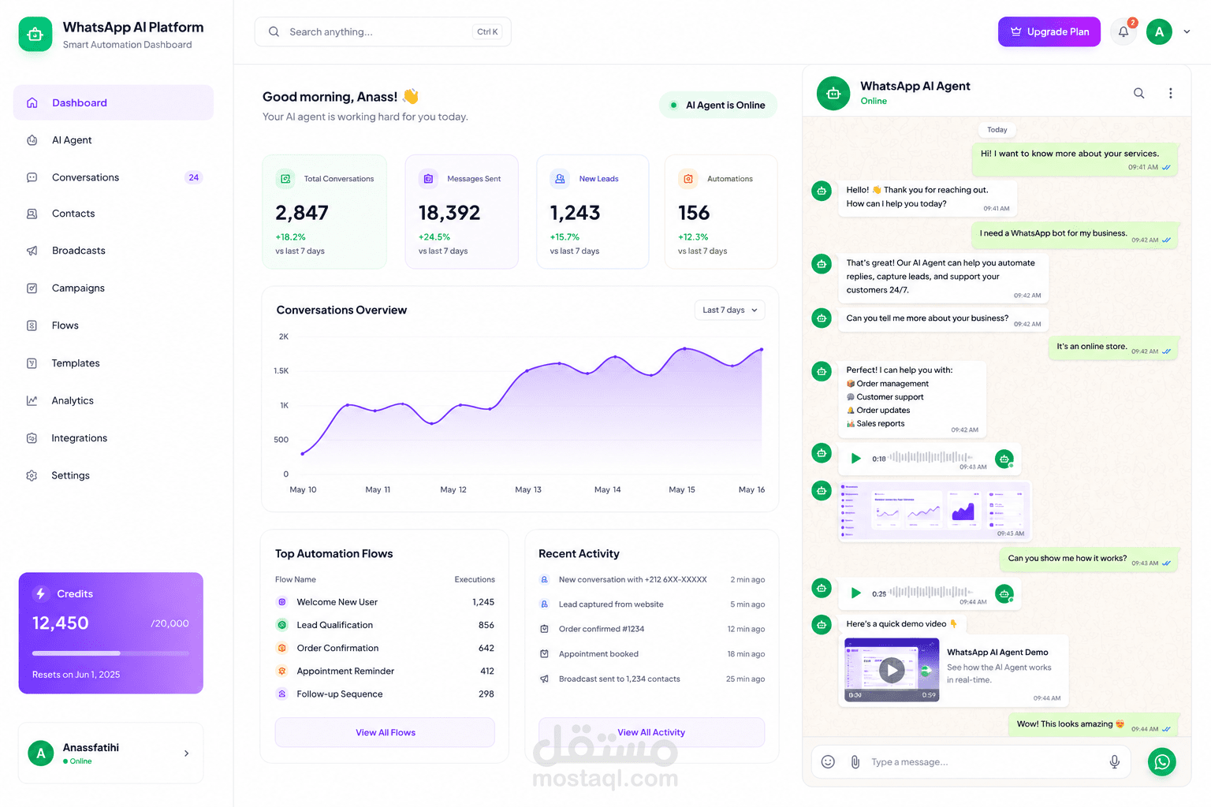Click the New Leads card icon
Screen dimensions: 1211x807
[560, 179]
